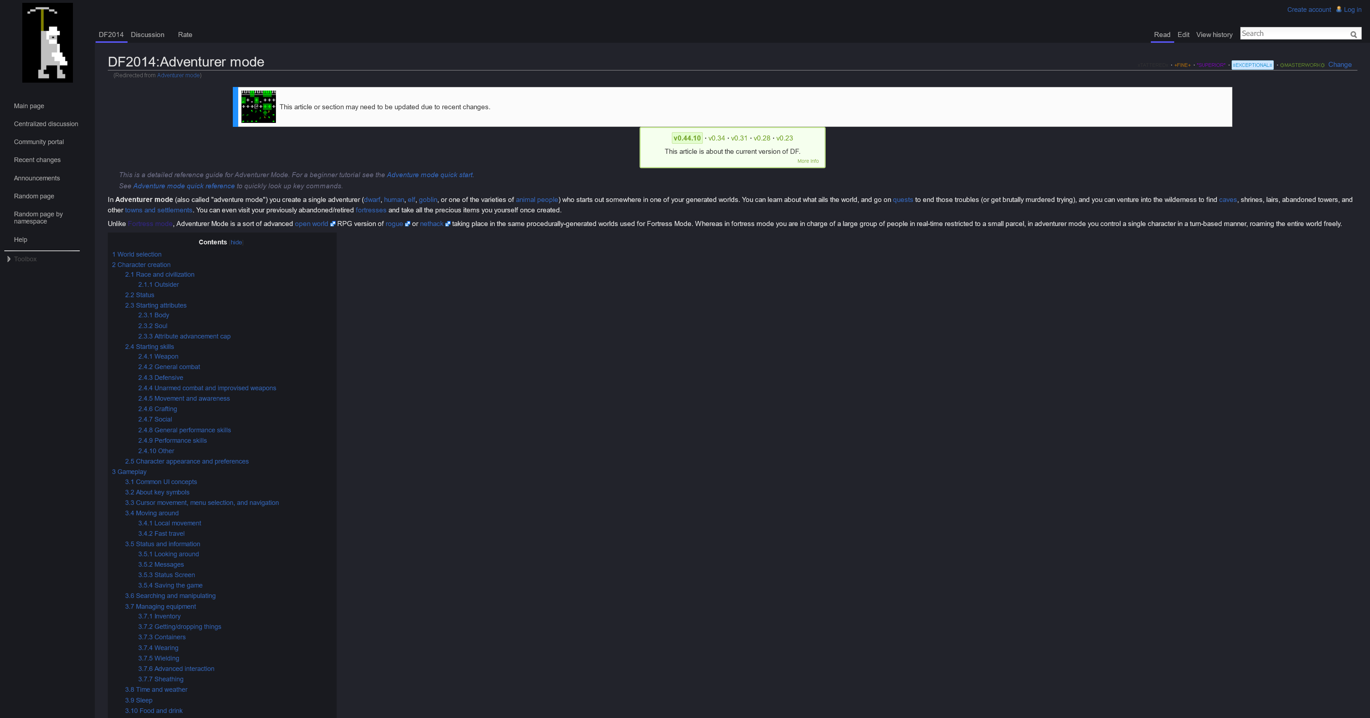This screenshot has height=718, width=1370.
Task: Click the search magnifier icon
Action: 1353,34
